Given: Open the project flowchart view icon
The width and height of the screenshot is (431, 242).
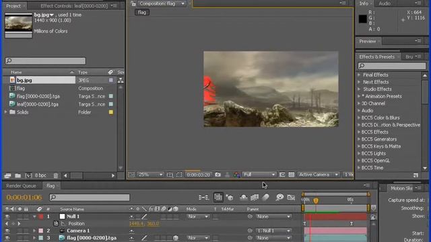Looking at the screenshot, I should [x=121, y=80].
